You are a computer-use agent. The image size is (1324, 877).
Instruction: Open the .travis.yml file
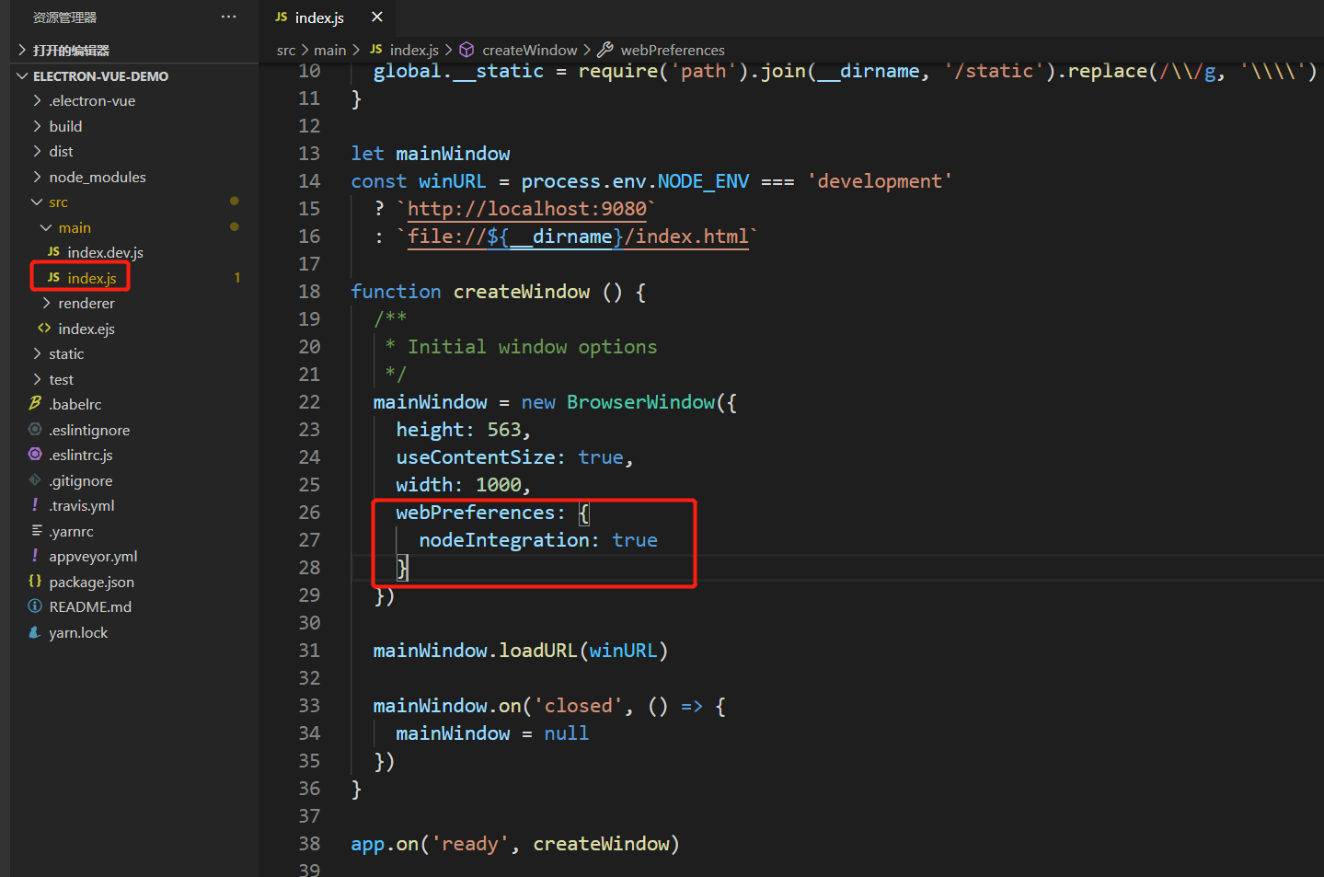[82, 505]
